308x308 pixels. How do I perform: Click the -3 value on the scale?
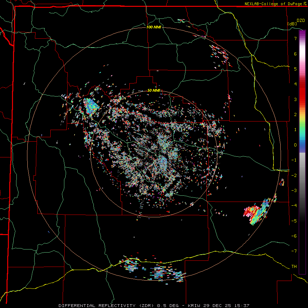(x=294, y=191)
